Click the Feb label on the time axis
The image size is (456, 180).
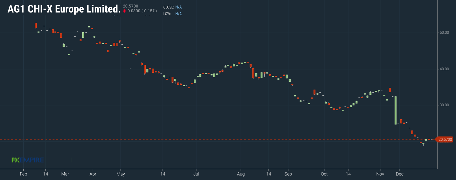pyautogui.click(x=24, y=174)
